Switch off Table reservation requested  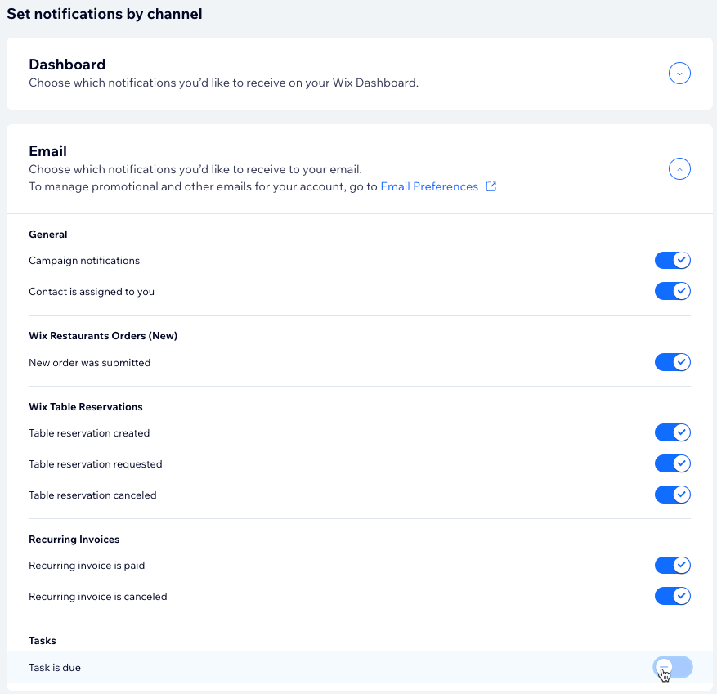coord(672,463)
